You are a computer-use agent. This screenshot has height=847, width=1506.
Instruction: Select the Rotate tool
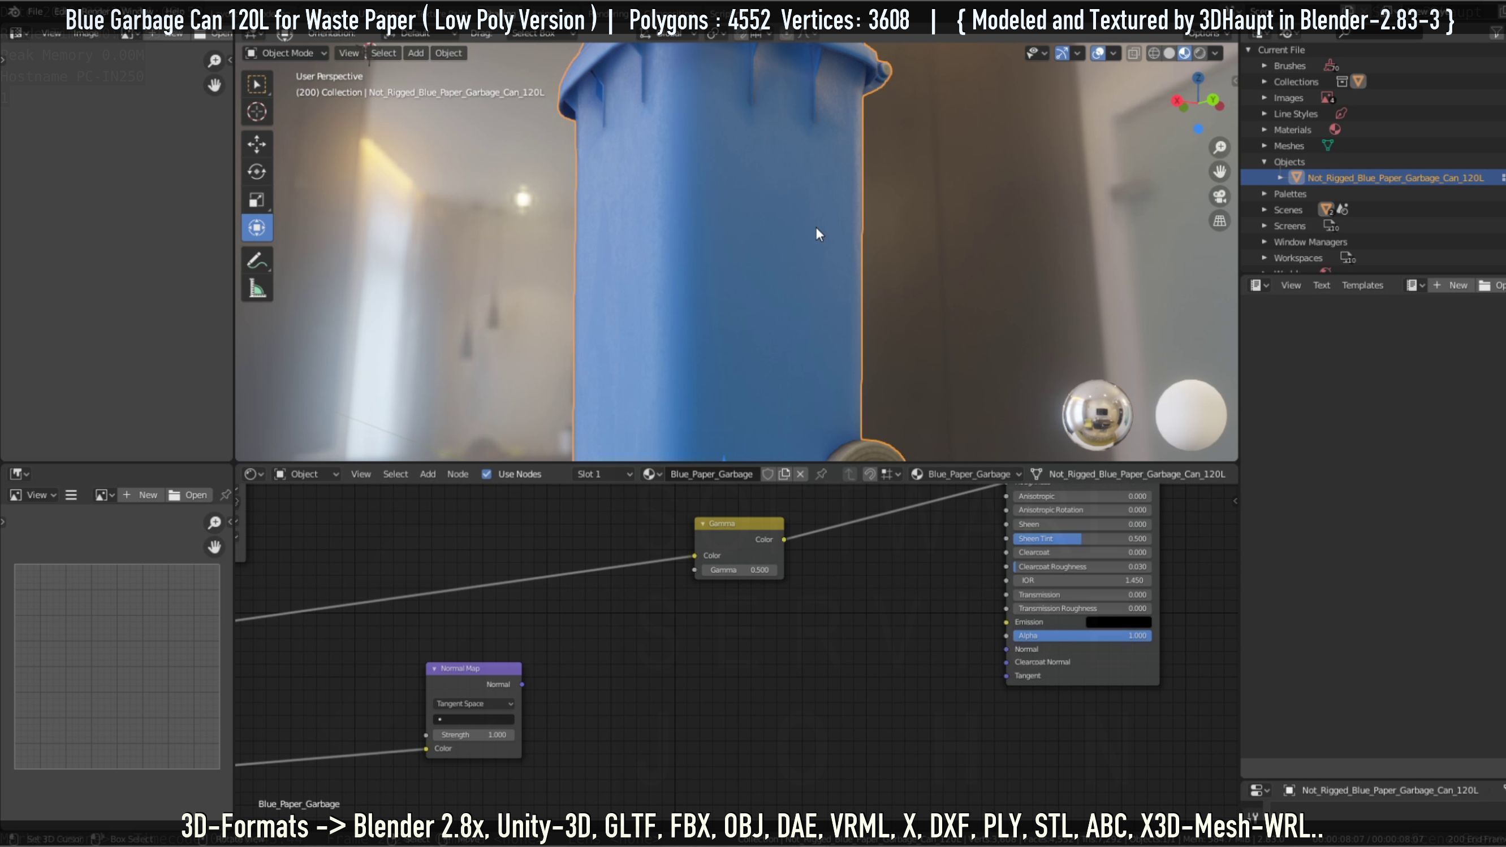pyautogui.click(x=257, y=172)
